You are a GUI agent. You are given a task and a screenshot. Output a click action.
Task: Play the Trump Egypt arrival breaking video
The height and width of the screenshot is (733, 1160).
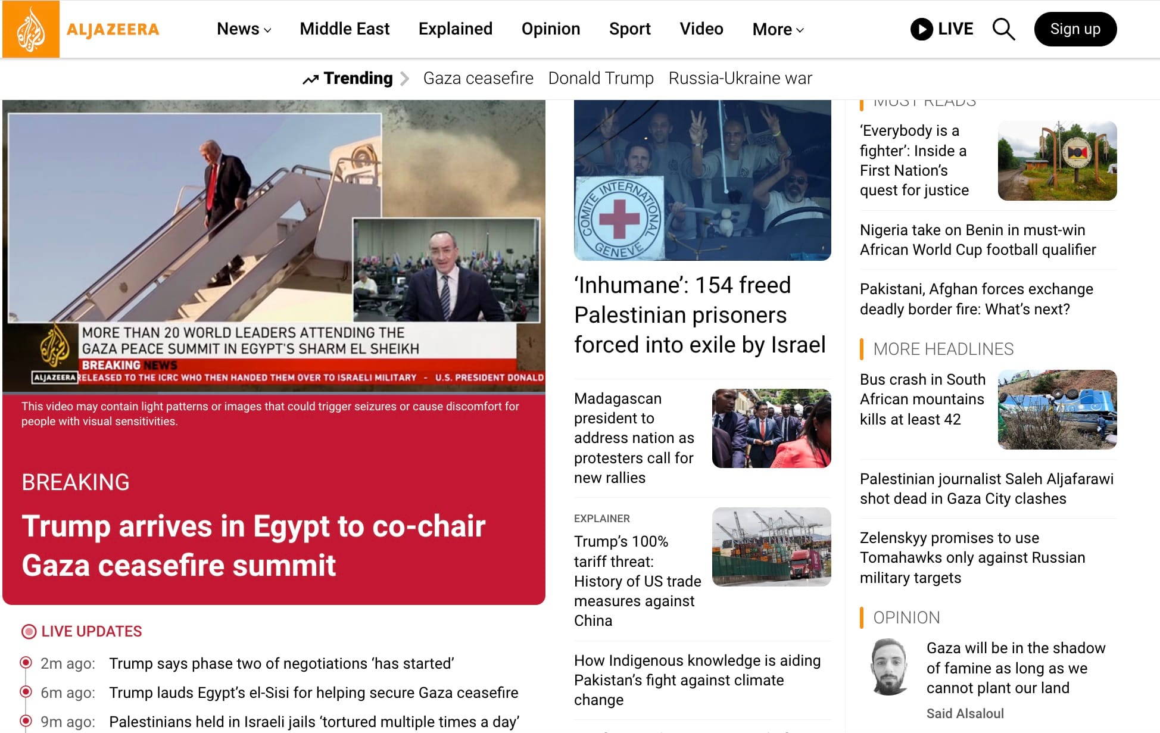click(x=274, y=246)
